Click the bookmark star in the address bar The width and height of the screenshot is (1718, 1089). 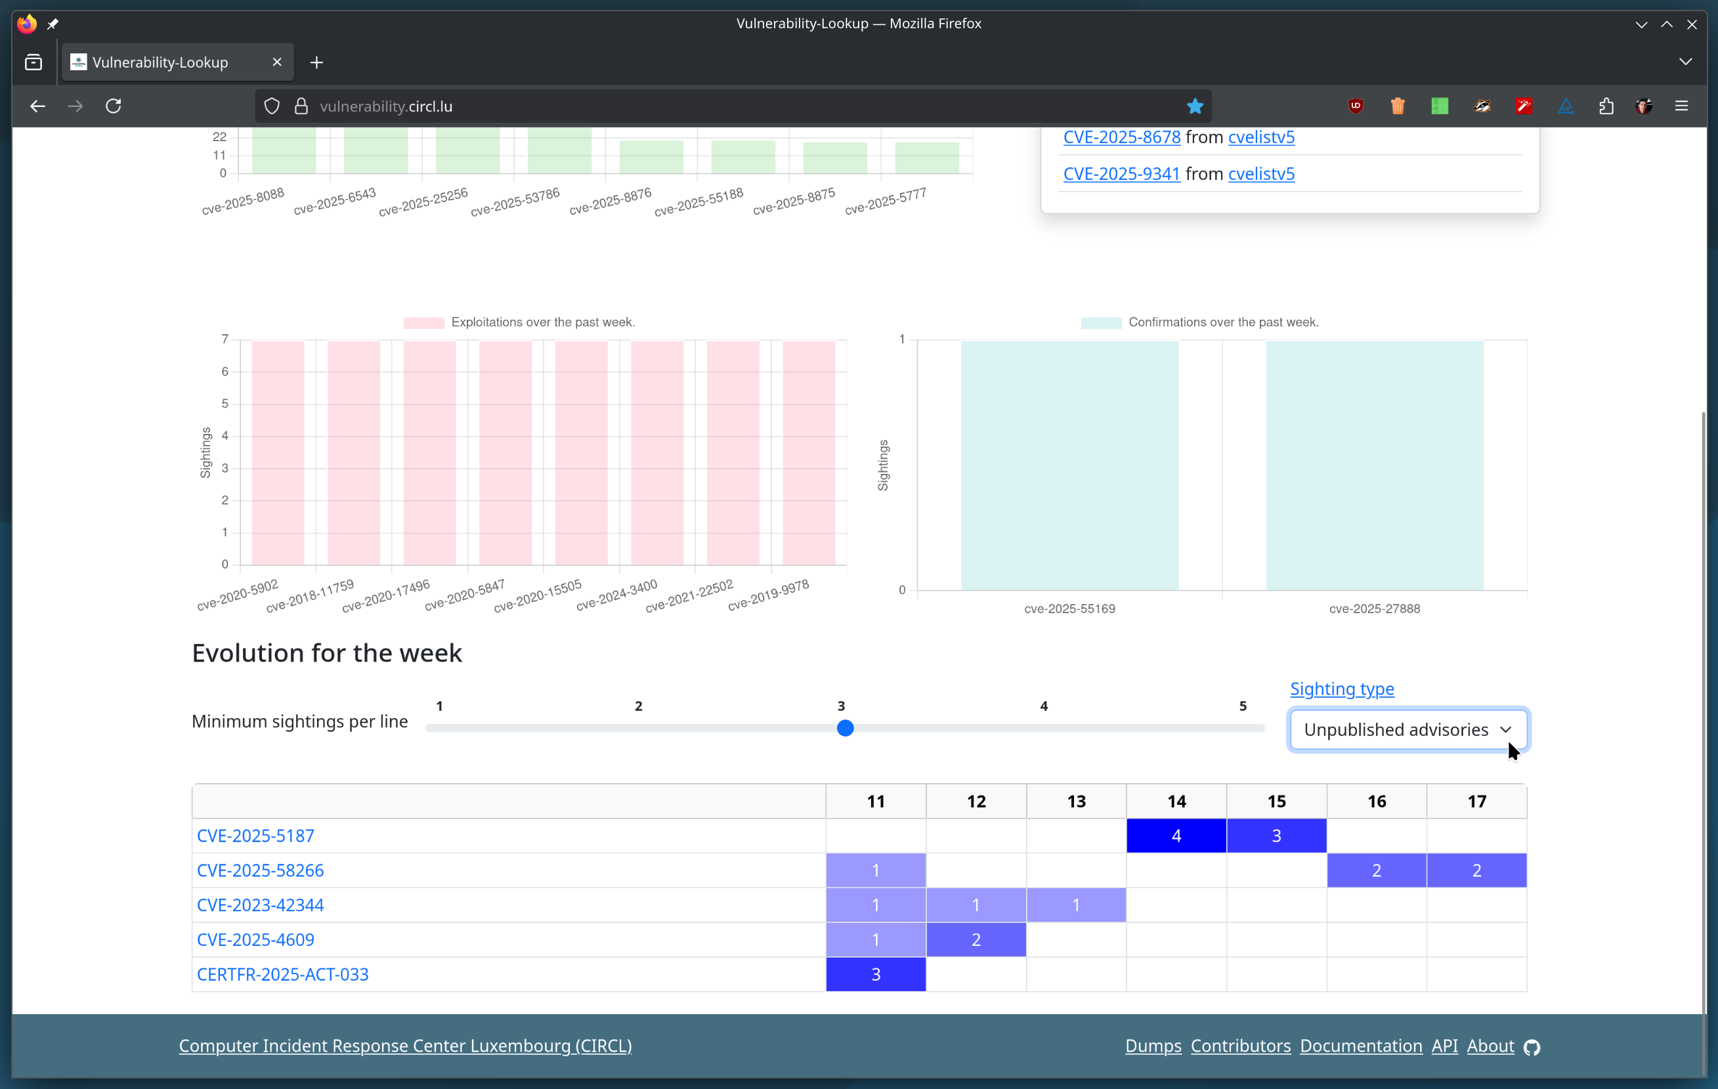point(1194,106)
